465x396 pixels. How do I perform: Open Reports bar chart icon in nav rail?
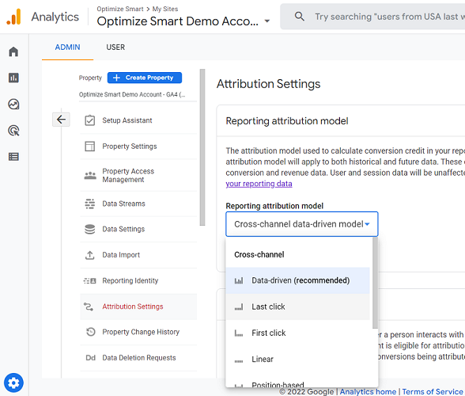[13, 78]
